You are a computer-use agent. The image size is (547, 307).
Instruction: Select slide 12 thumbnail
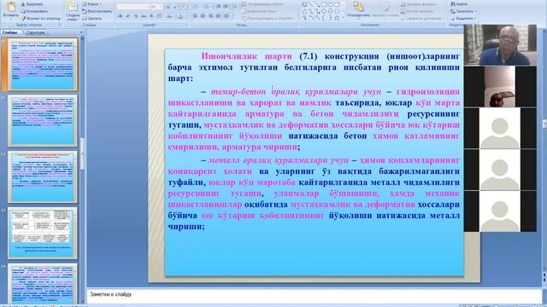43,177
